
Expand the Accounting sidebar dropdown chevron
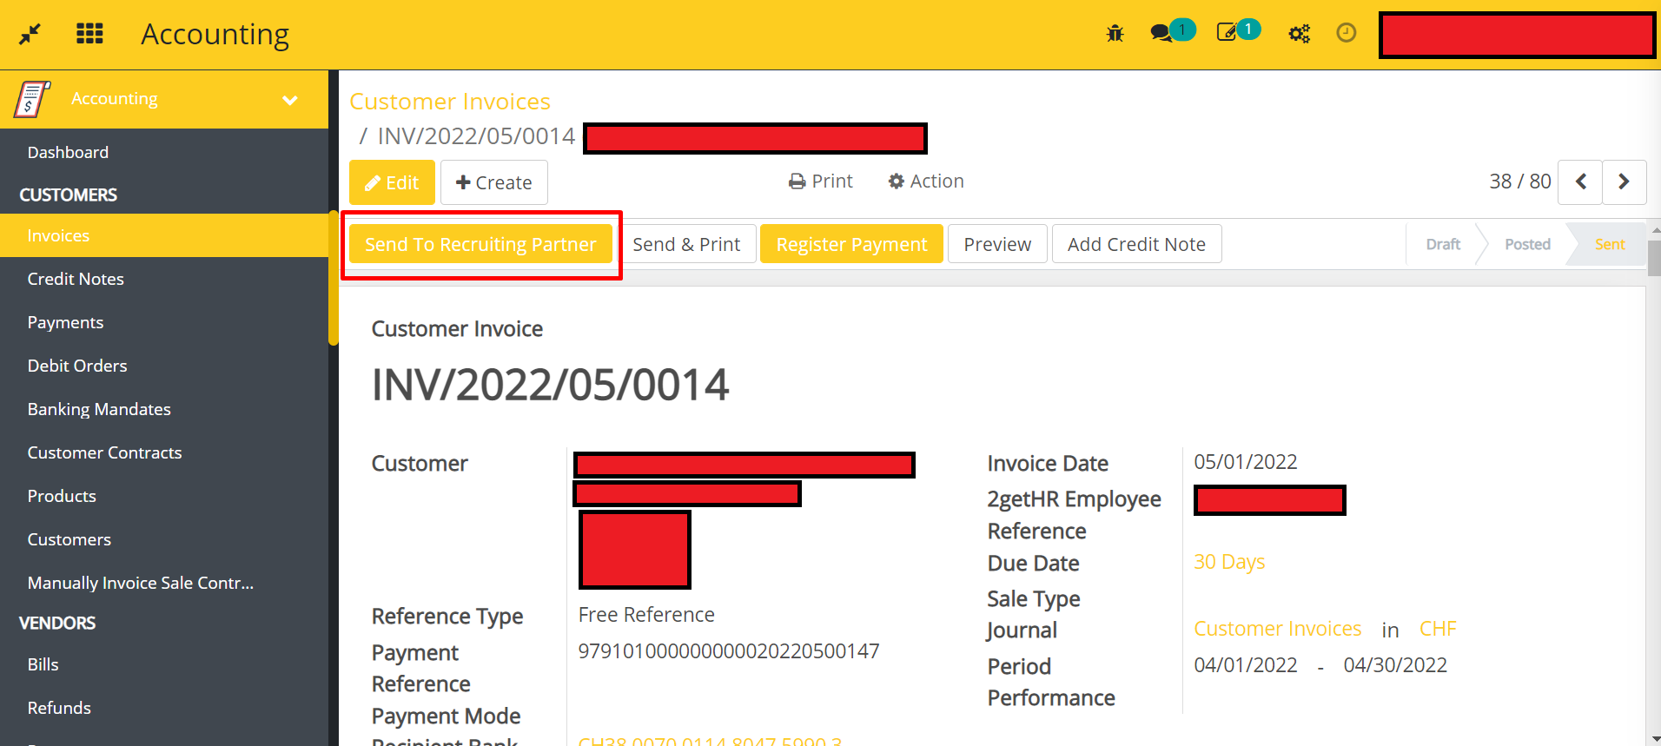290,100
